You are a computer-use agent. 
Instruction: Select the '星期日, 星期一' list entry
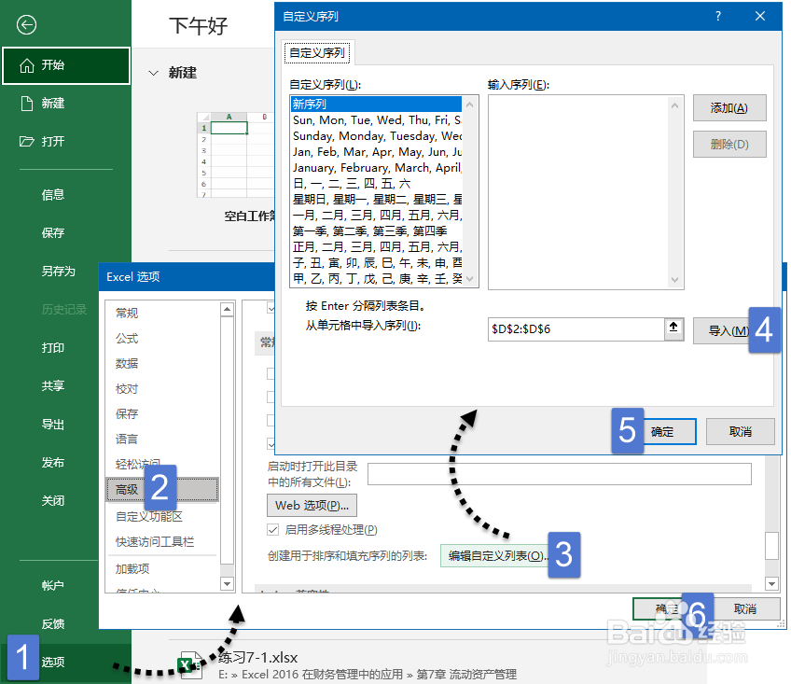376,200
